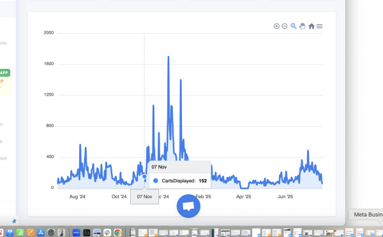Open the chart hamburger export menu
383x237 pixels.
(320, 26)
